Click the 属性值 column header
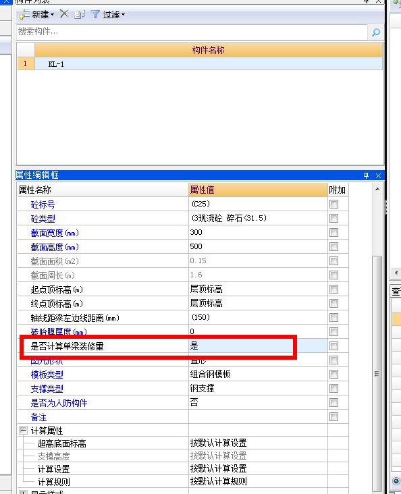401x494 pixels. tap(258, 190)
